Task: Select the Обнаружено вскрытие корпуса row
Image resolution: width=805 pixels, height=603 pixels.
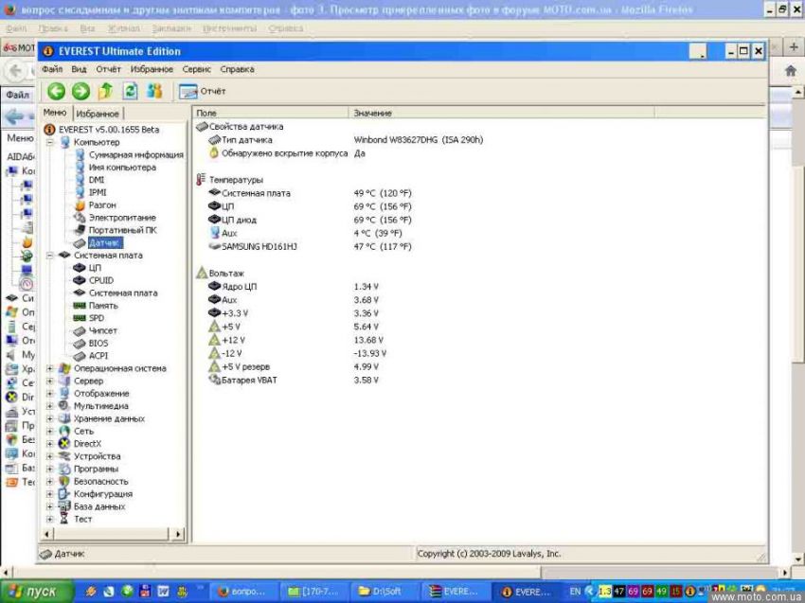Action: click(286, 153)
